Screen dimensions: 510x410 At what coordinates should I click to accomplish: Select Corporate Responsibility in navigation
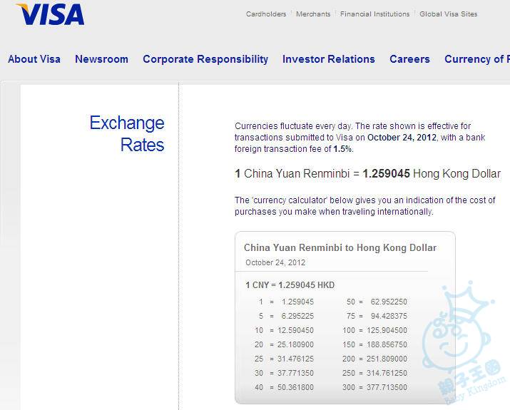coord(205,59)
